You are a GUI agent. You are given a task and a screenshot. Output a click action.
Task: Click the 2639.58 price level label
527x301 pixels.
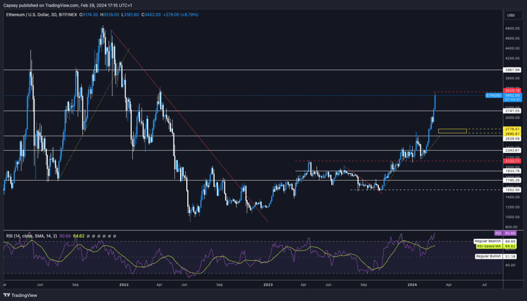512,138
